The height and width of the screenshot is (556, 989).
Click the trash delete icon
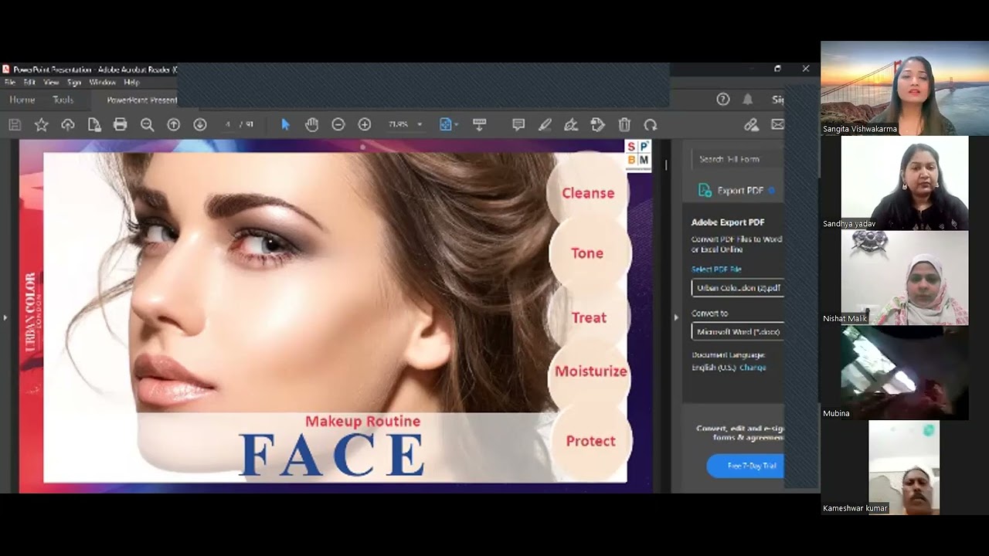coord(624,124)
